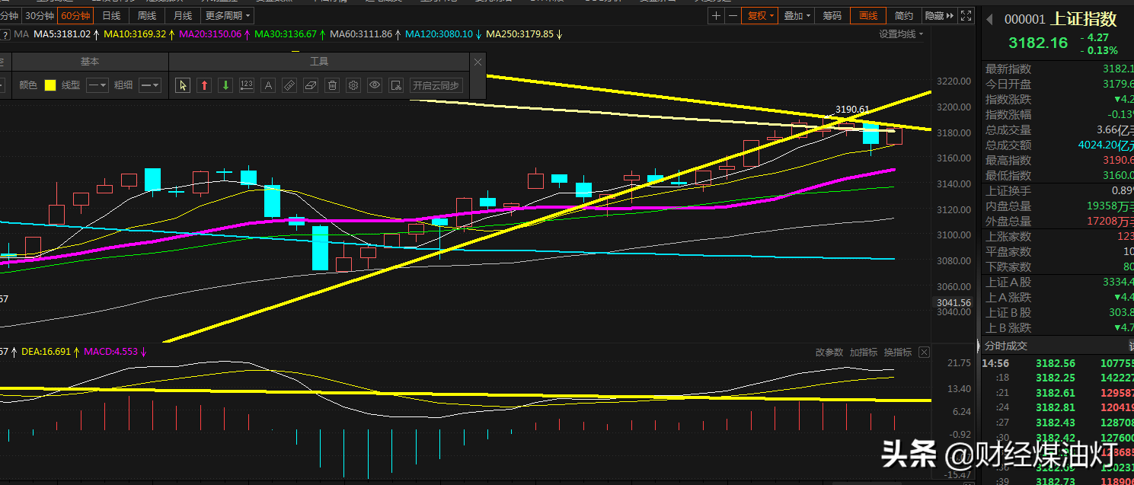Expand the 更多周期 period dropdown

(228, 15)
